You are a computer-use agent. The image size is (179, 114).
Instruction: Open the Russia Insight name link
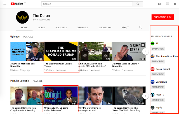[163, 69]
